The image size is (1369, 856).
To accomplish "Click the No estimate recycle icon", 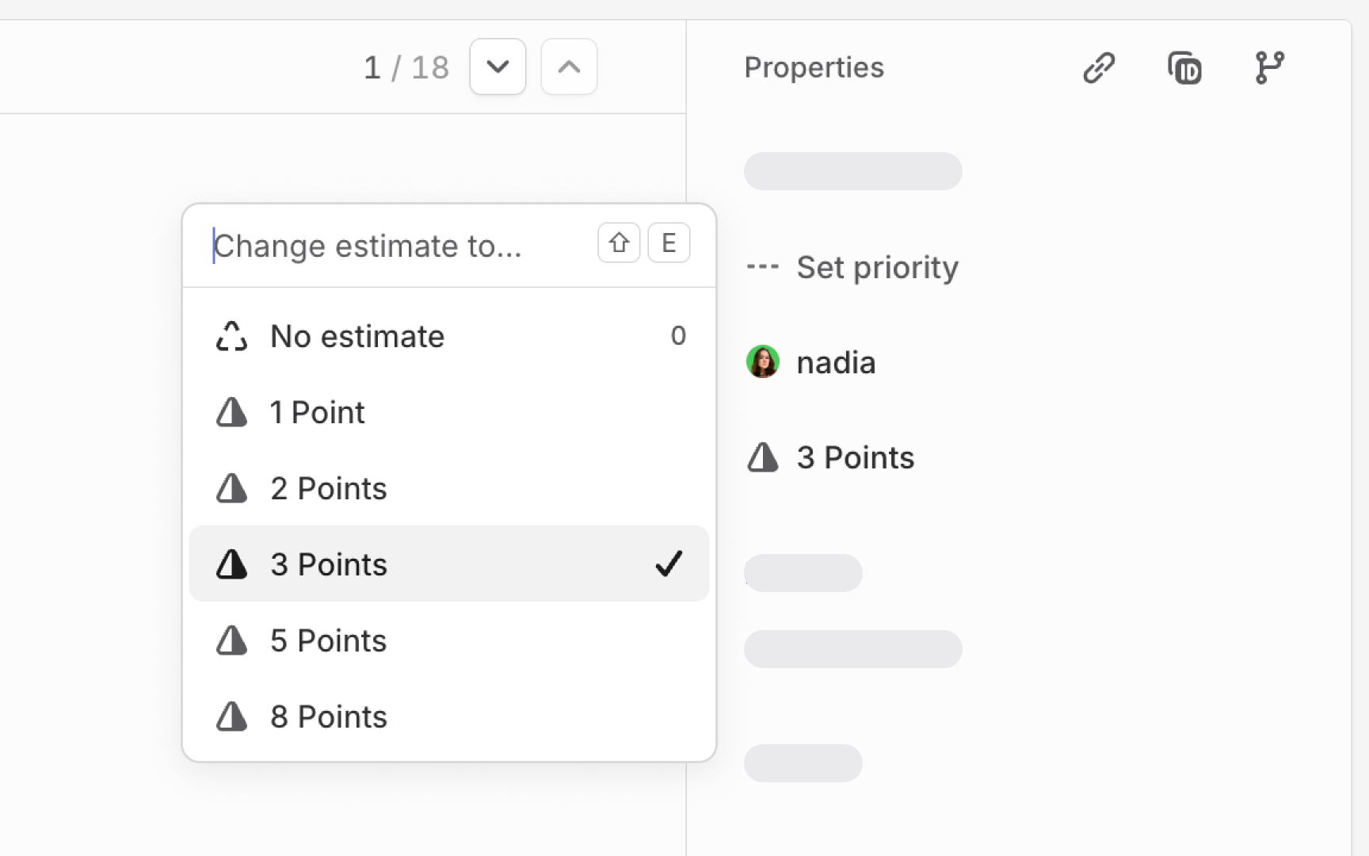I will pyautogui.click(x=231, y=335).
